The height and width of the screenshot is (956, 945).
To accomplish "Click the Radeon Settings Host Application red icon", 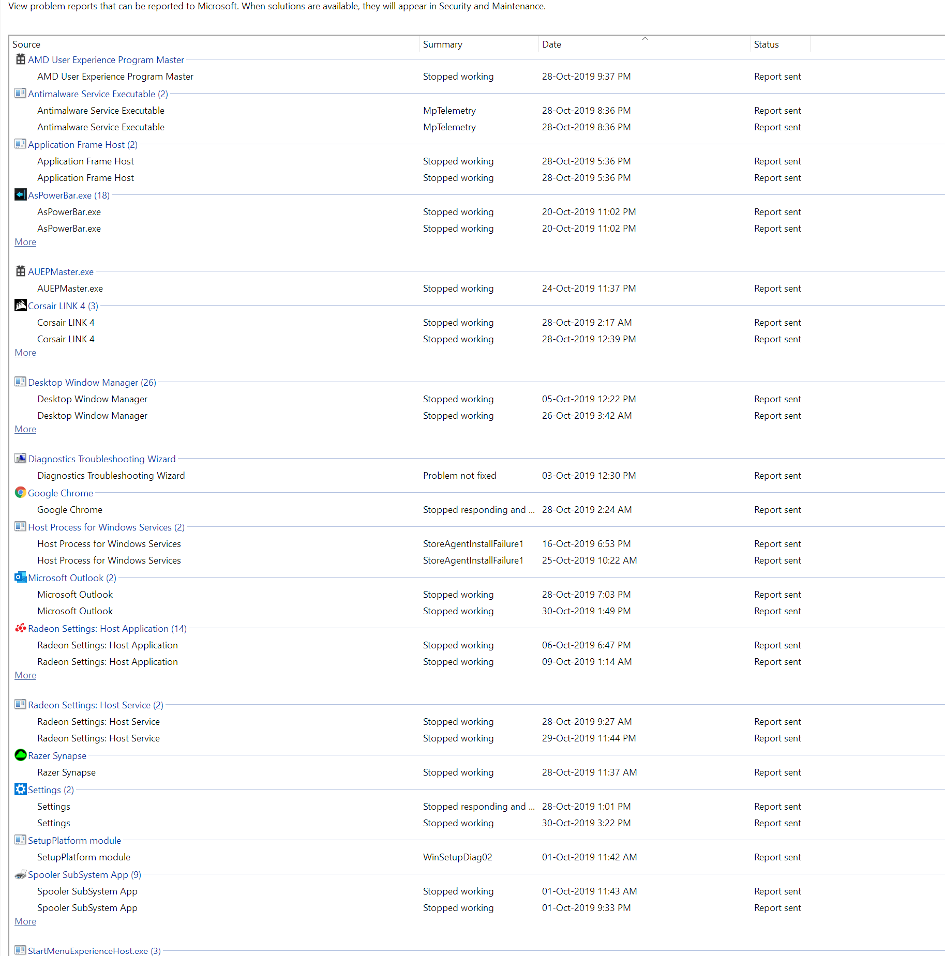I will click(20, 628).
